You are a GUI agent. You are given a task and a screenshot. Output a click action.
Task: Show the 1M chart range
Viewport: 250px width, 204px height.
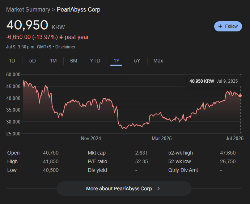coord(53,61)
